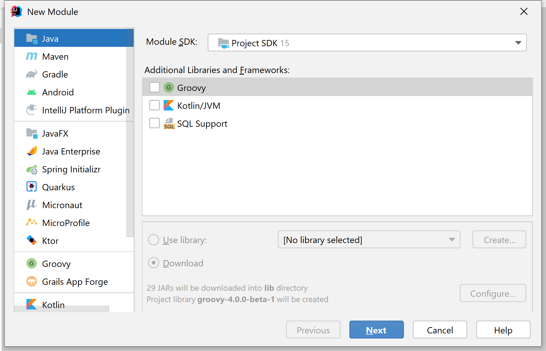Screen dimensions: 546x351
Task: Click the Java Enterprise icon
Action: pos(32,151)
